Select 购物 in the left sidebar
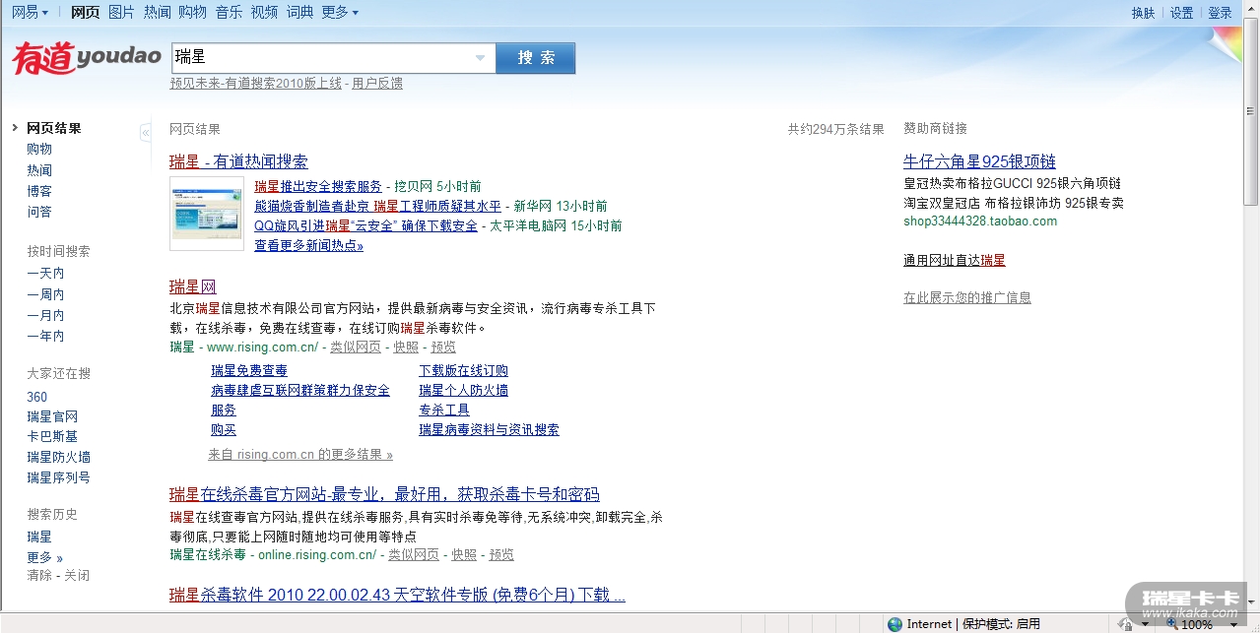Image resolution: width=1260 pixels, height=633 pixels. (39, 149)
